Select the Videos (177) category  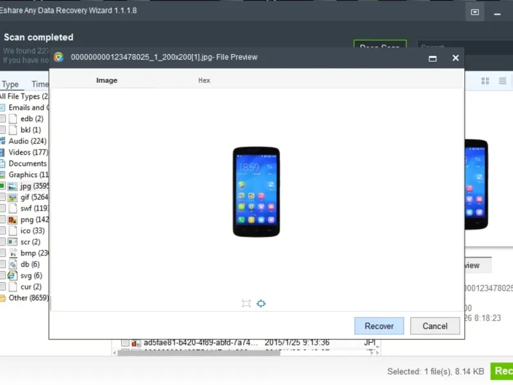point(24,152)
